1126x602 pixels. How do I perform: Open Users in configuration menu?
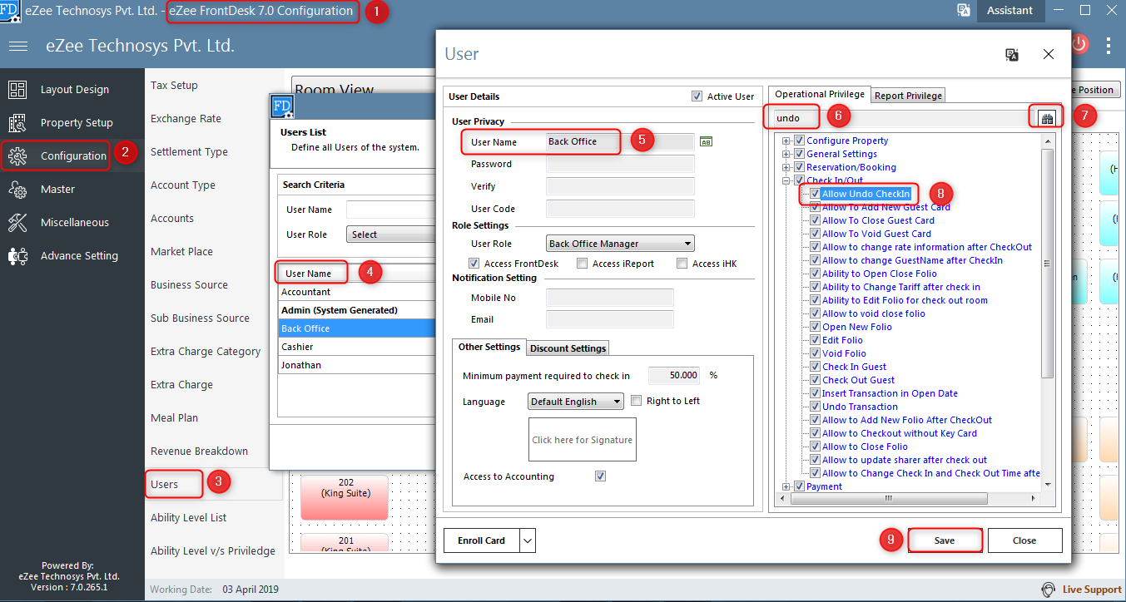(165, 484)
